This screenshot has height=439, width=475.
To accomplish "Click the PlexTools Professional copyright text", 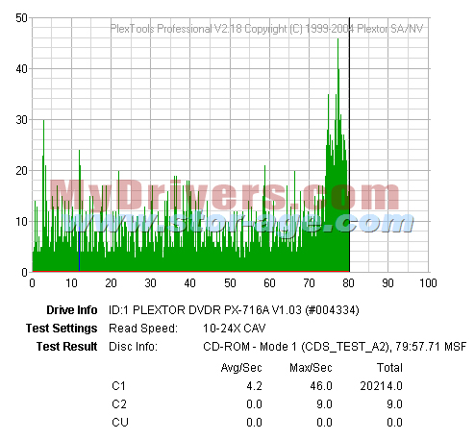I will [266, 29].
